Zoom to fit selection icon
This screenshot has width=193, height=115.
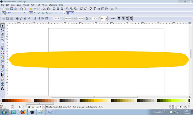coord(54,9)
